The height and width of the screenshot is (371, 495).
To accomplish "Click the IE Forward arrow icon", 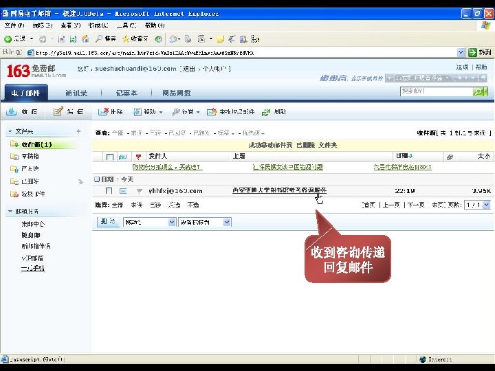I will tap(43, 38).
